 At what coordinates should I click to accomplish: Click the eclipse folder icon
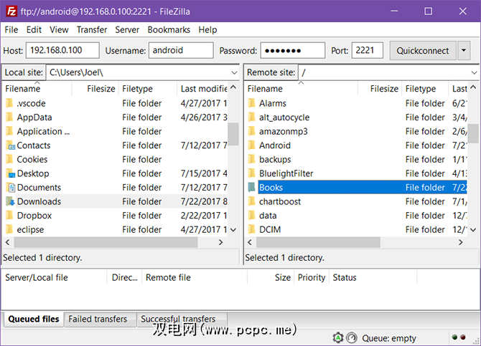coord(10,230)
